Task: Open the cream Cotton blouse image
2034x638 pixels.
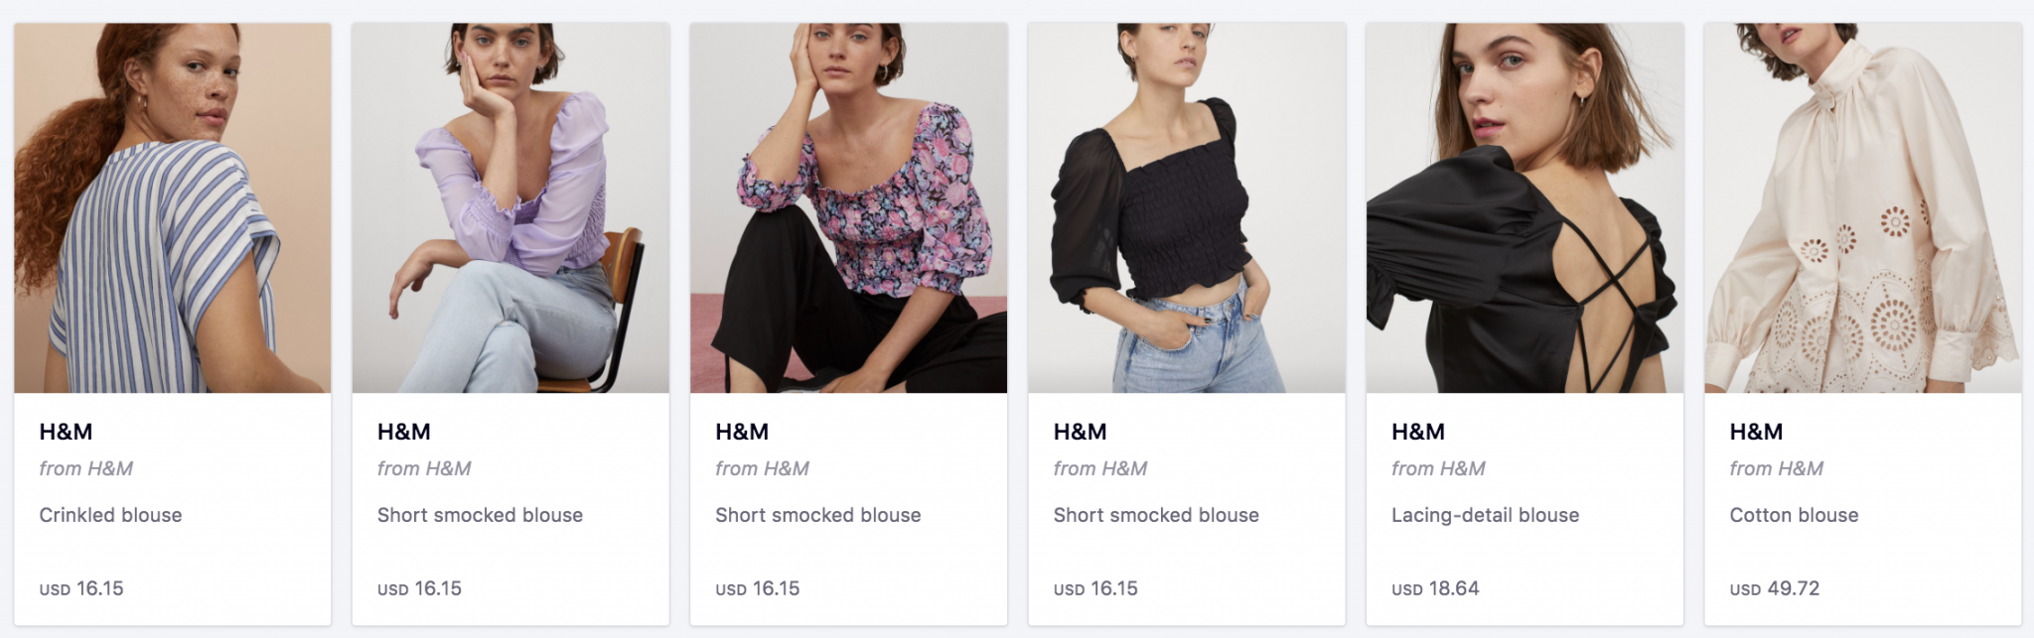Action: 1862,208
